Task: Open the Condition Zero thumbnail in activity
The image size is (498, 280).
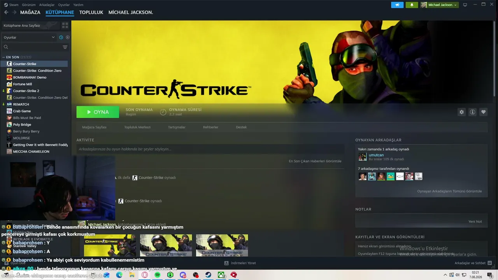Action: tap(222, 245)
